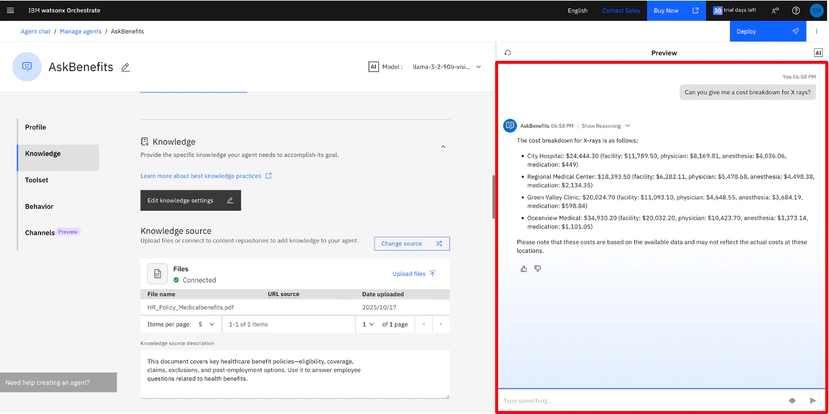Edit the AskBenefits agent name pencil
The width and height of the screenshot is (829, 414).
click(125, 67)
